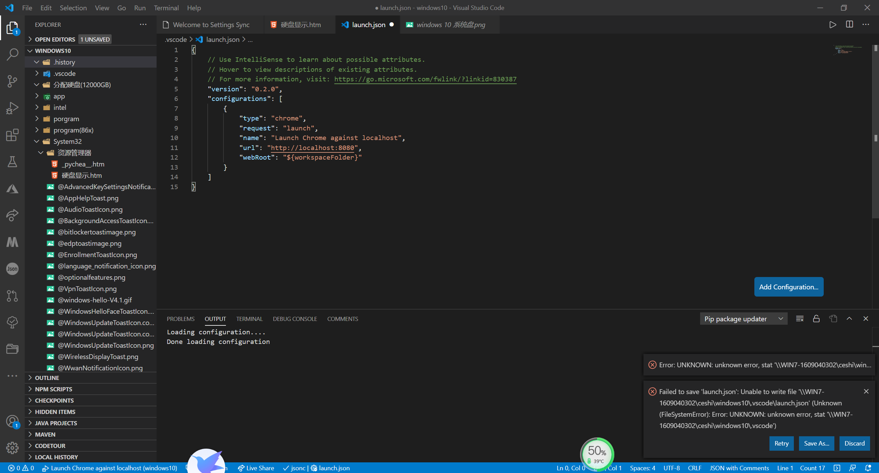The image size is (879, 473).
Task: Open the http://localhost:8080 link
Action: (312, 148)
